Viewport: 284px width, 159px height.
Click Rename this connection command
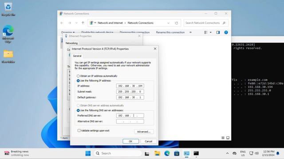pos(170,32)
